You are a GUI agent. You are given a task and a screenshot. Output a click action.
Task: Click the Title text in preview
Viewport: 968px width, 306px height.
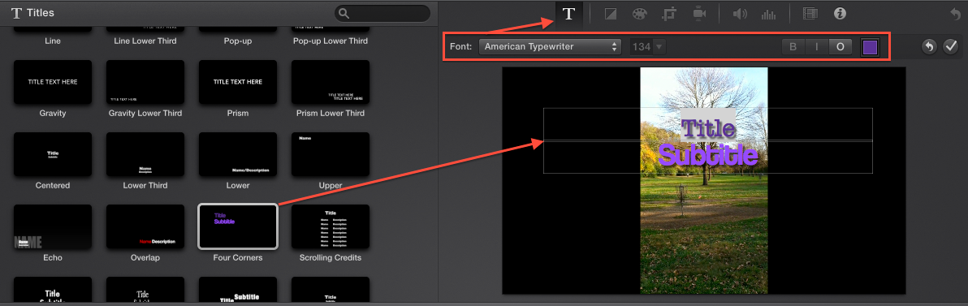708,129
